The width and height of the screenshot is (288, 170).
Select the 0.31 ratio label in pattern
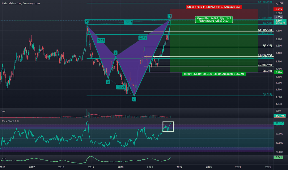click(101, 40)
